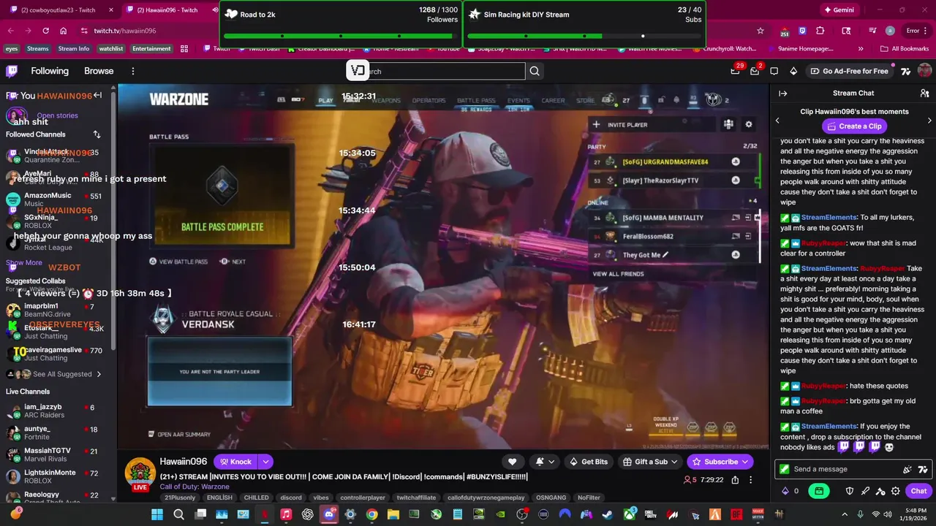Open the Call of Duty: Warzone category link

pyautogui.click(x=195, y=487)
